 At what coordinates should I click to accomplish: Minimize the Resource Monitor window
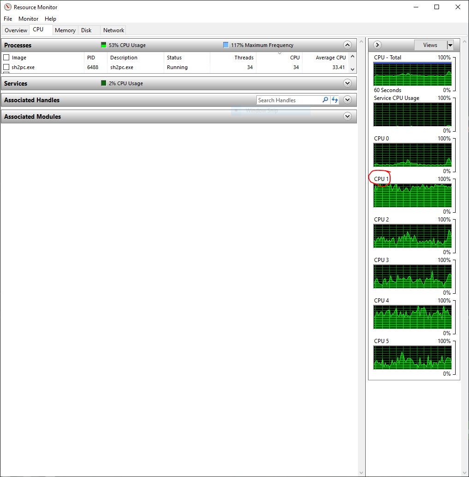coord(416,7)
